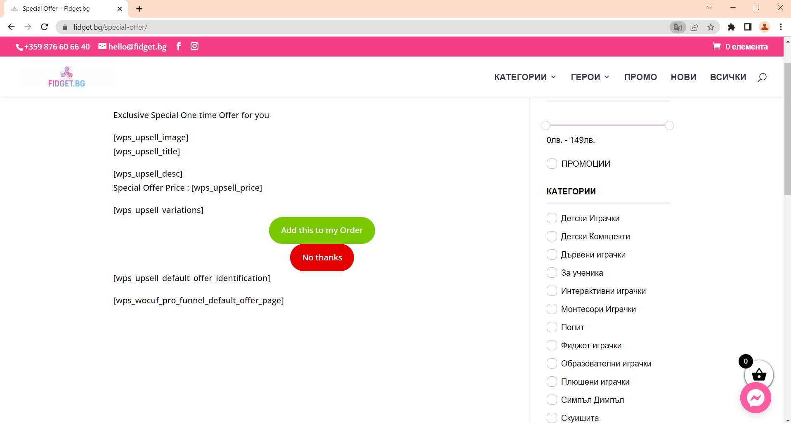Open the browser tab list chevron

point(709,7)
